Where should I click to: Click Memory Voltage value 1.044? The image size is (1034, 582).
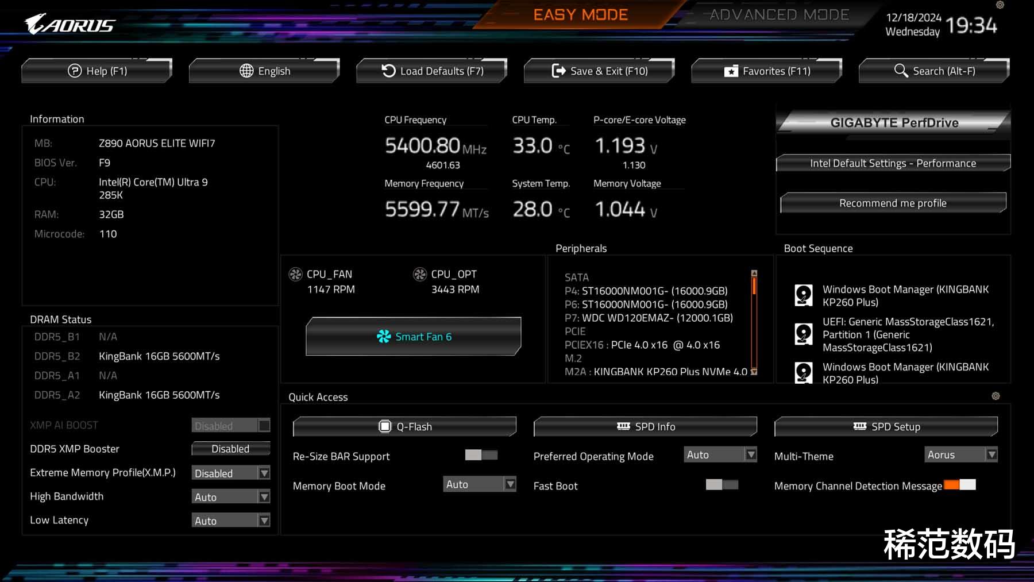pyautogui.click(x=620, y=209)
